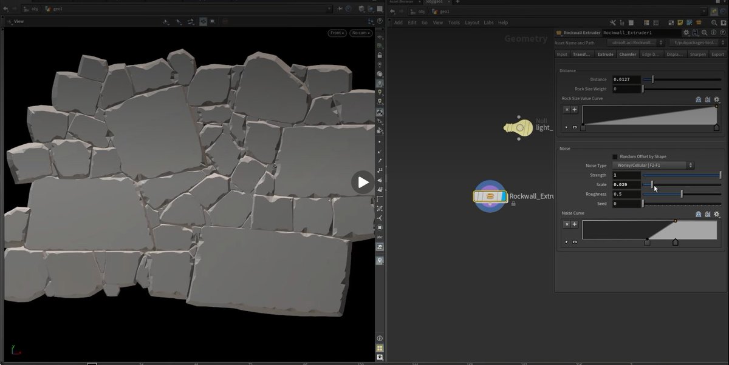Switch to the Edge D... tab
The image size is (729, 365).
pyautogui.click(x=651, y=54)
